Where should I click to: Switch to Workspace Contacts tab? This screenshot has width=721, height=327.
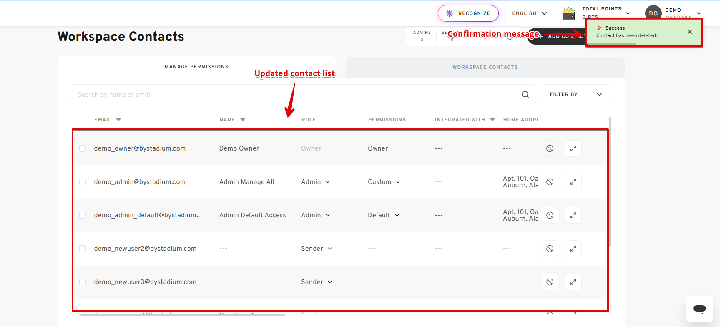click(x=485, y=67)
